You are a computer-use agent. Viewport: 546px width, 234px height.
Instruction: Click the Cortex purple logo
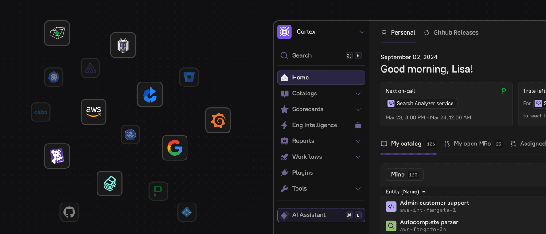pos(285,32)
